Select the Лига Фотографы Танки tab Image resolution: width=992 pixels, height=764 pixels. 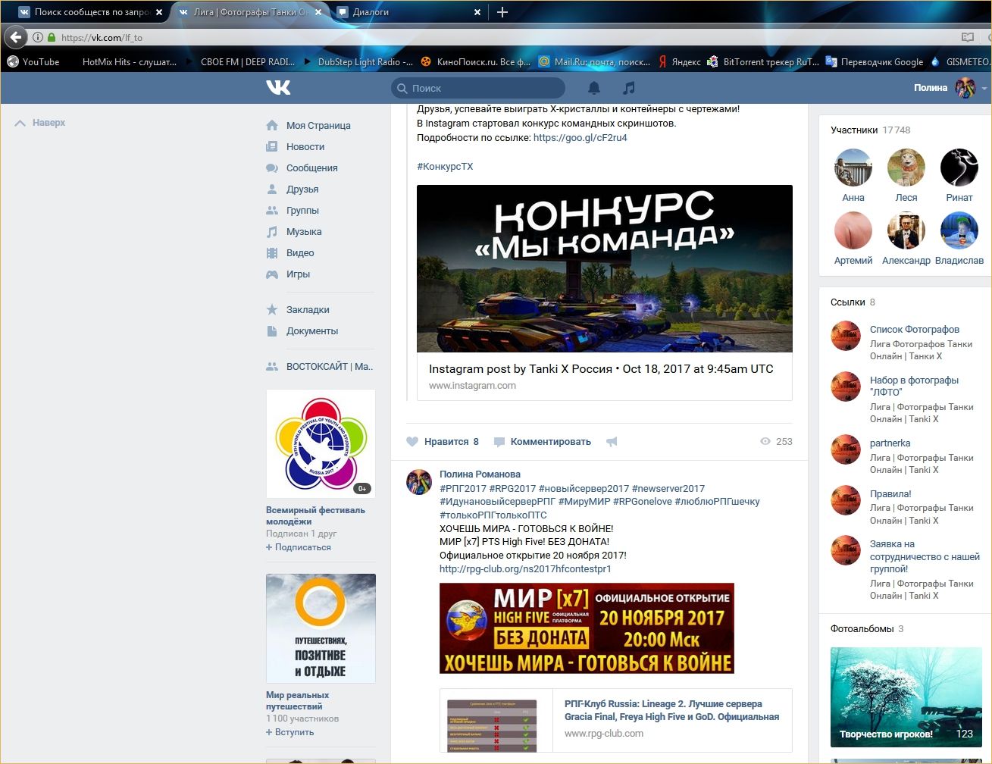tap(250, 12)
